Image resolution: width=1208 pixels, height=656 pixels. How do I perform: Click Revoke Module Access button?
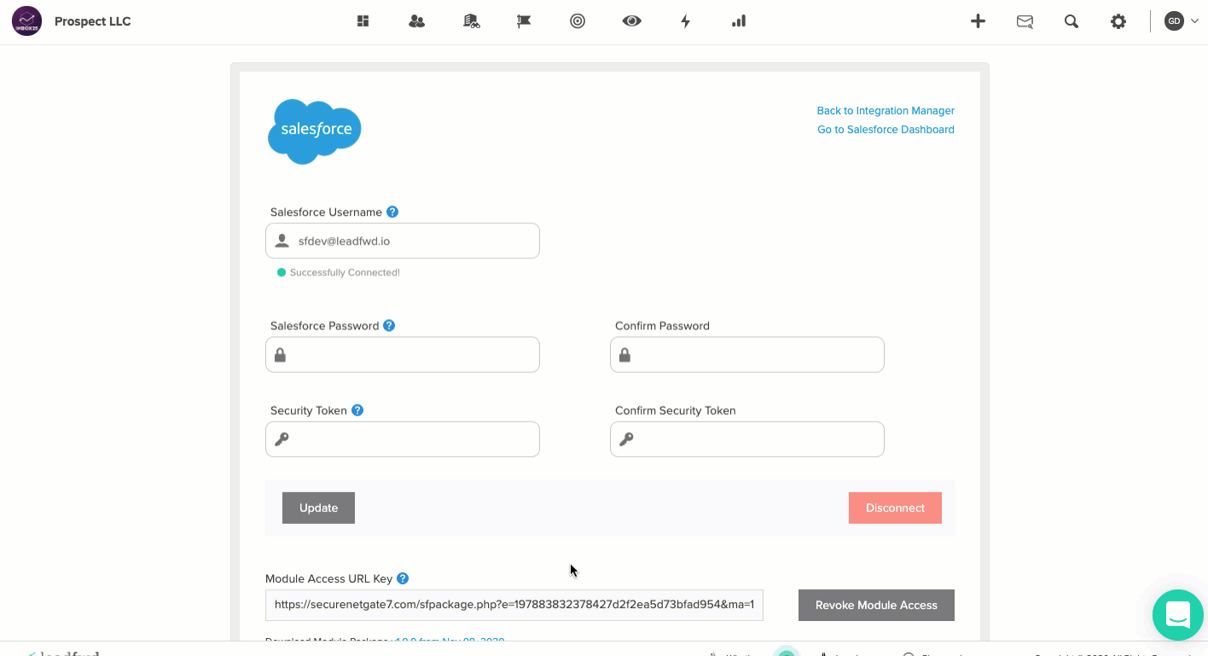[876, 605]
